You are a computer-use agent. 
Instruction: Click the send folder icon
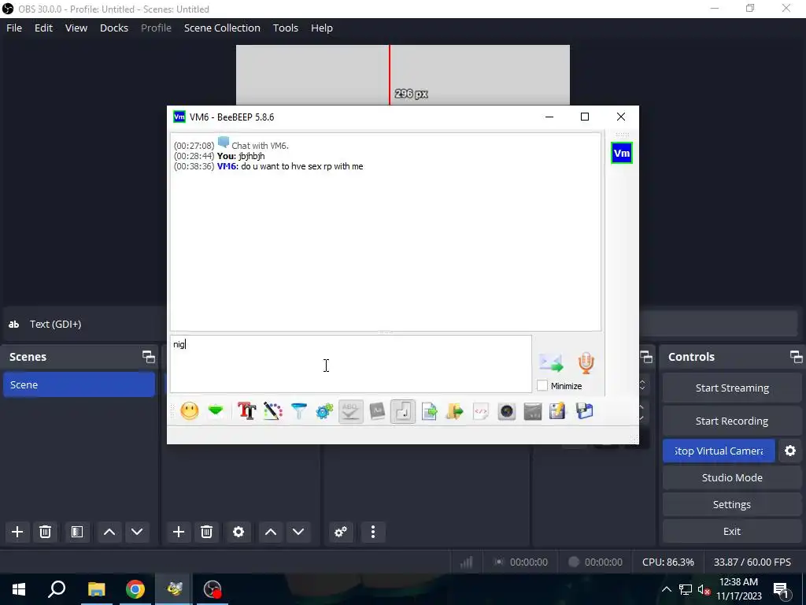[x=455, y=411]
